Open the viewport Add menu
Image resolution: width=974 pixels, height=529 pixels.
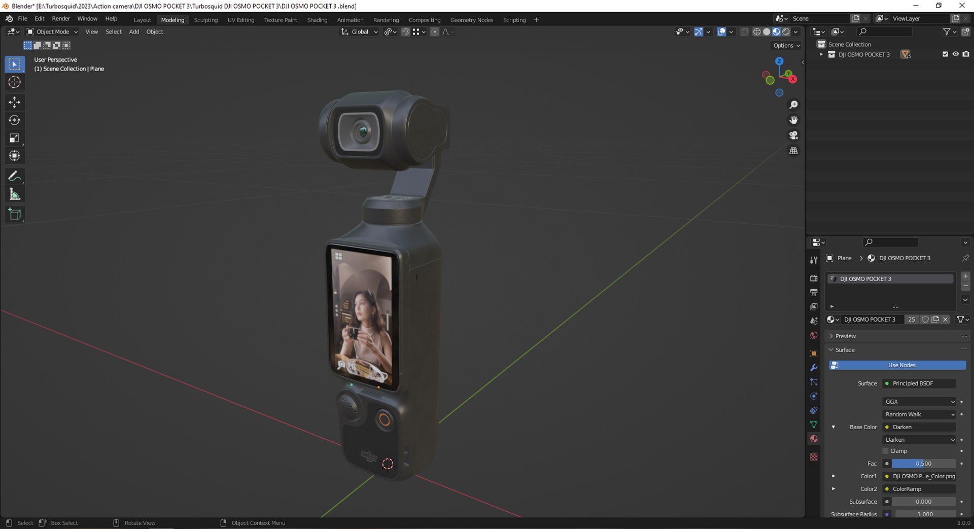134,32
